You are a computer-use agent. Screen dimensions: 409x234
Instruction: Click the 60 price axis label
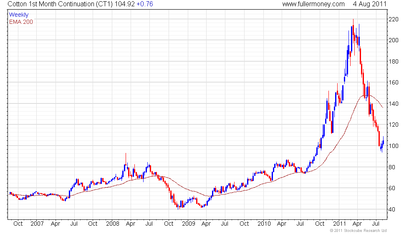[x=392, y=188]
